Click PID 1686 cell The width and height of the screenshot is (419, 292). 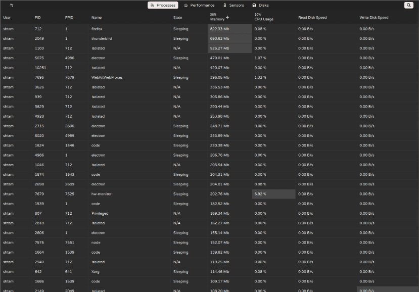(39, 281)
